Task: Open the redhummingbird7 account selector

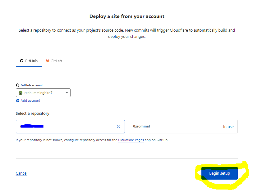Action: pos(43,93)
